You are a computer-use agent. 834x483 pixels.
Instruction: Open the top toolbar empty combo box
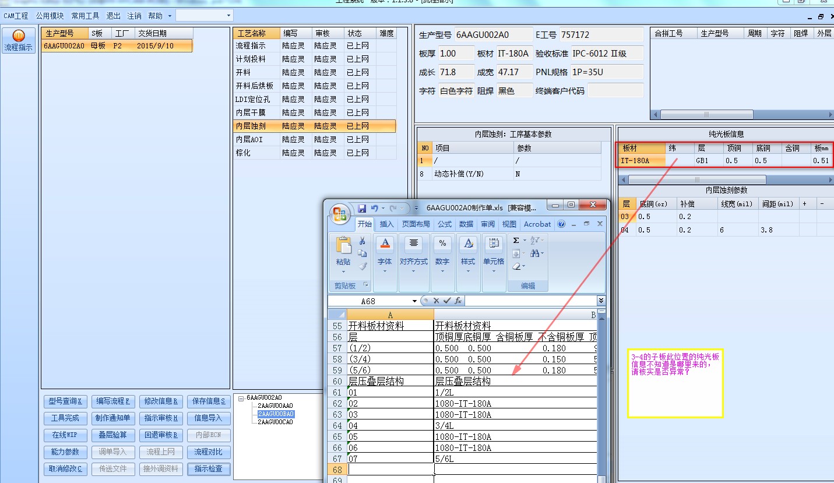(x=204, y=16)
